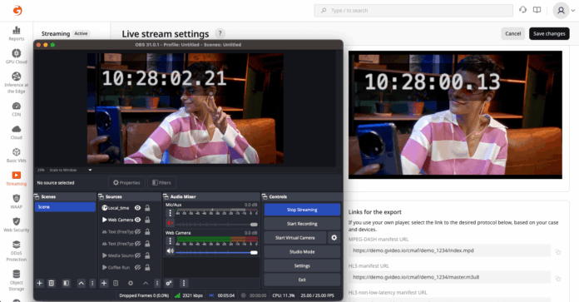579x302 pixels.
Task: Click the live stream preview player
Action: pyautogui.click(x=455, y=115)
